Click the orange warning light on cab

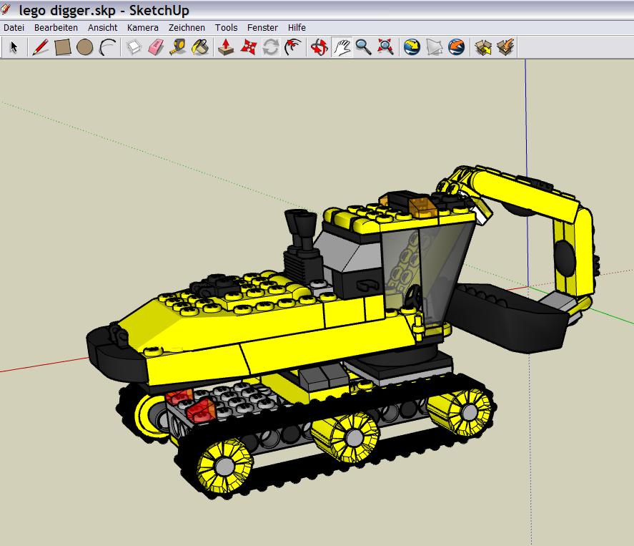(x=422, y=208)
